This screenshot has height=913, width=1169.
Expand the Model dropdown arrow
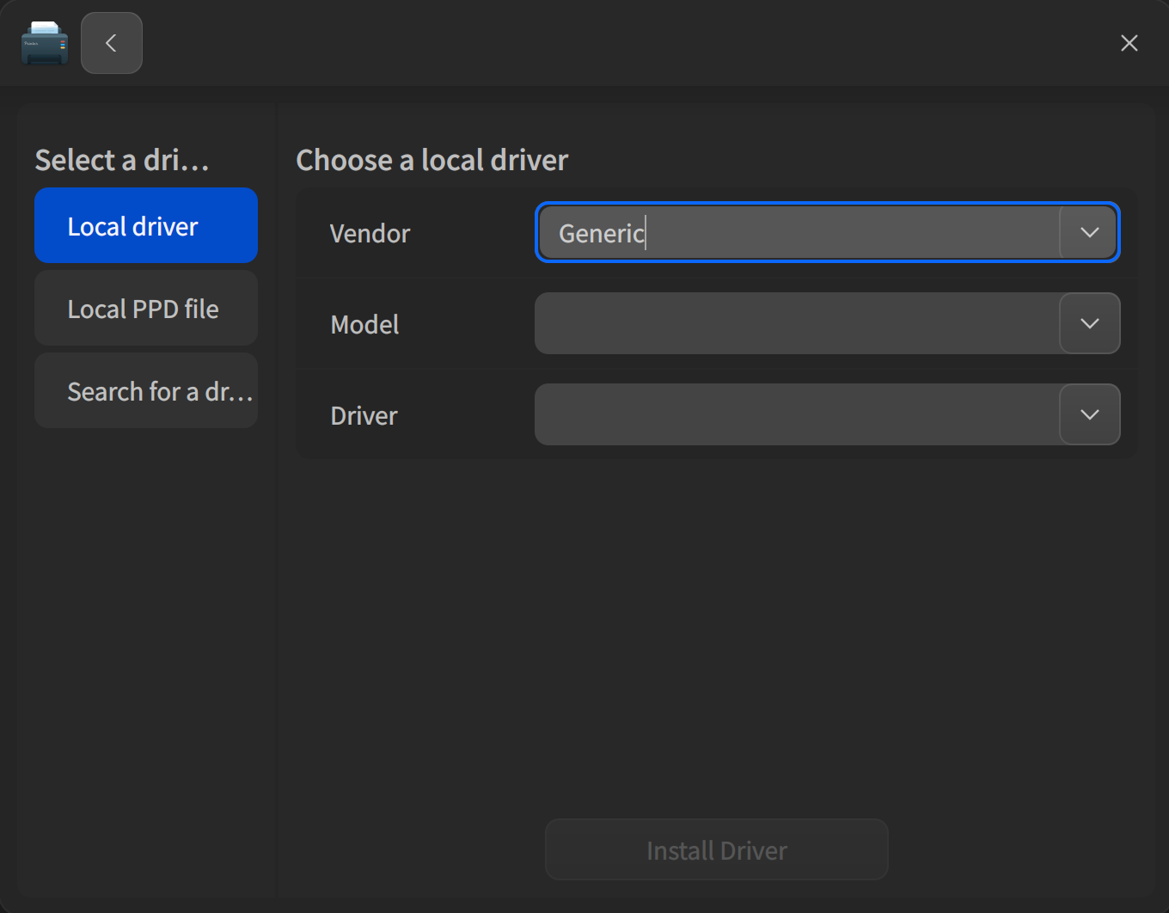click(1090, 323)
